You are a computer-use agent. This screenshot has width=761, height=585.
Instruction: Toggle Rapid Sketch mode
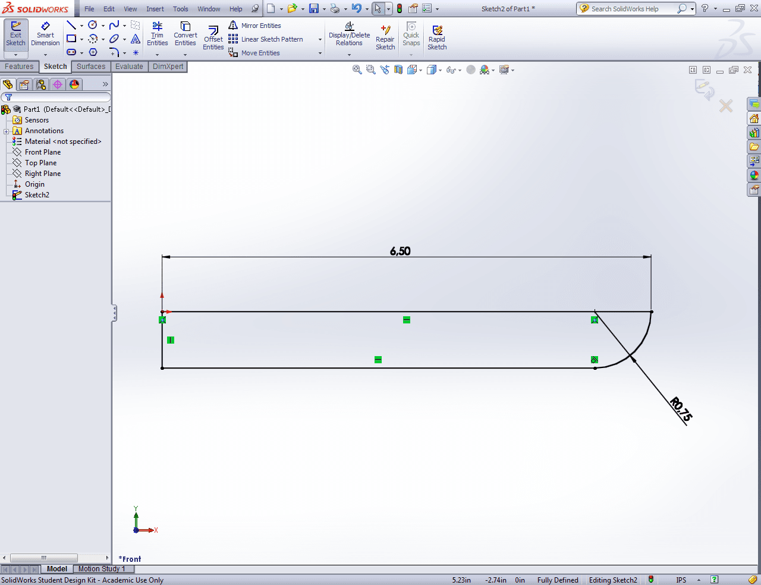tap(437, 38)
